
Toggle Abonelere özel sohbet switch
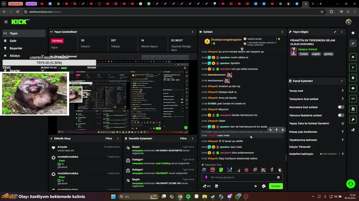click(x=341, y=107)
